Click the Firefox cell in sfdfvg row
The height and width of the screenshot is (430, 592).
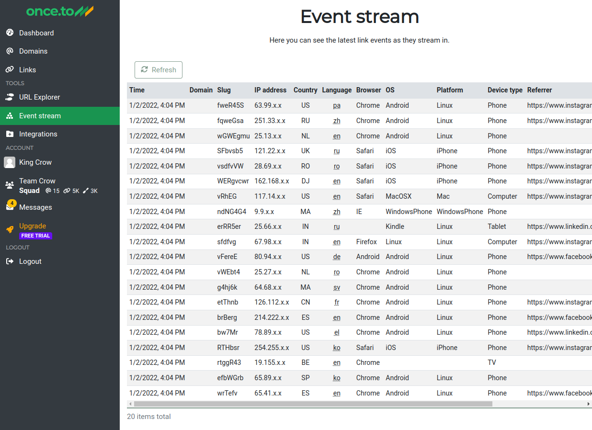point(366,242)
